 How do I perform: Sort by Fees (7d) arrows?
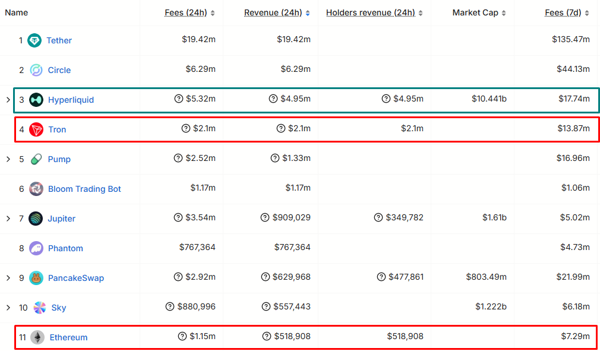pyautogui.click(x=587, y=13)
